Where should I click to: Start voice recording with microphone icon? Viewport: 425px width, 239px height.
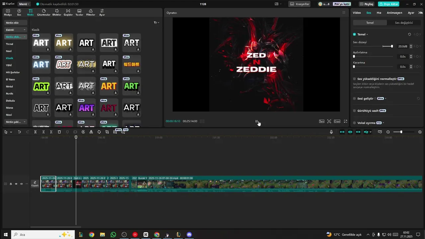pos(331,132)
